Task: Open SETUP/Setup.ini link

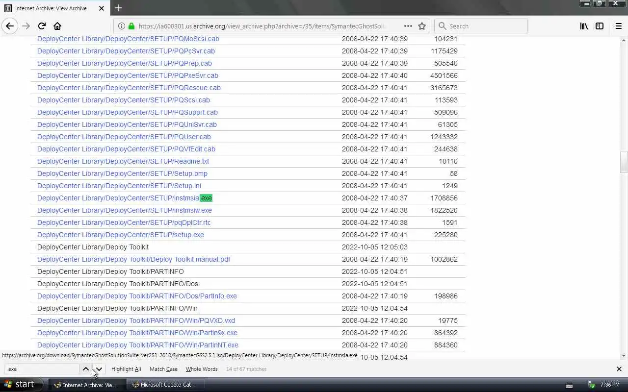Action: [x=119, y=186]
